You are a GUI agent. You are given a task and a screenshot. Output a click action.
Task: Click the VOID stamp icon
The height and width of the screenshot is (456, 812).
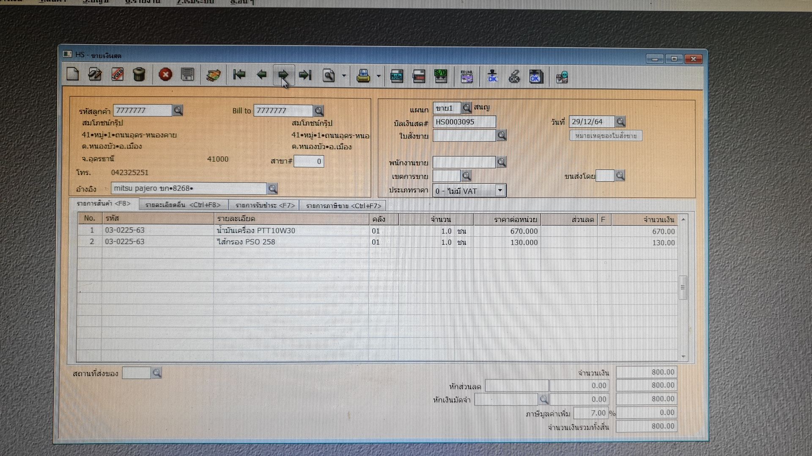point(117,75)
